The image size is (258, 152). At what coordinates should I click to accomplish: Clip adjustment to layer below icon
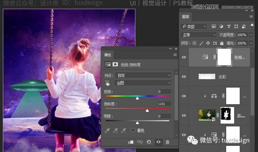pyautogui.click(x=131, y=142)
